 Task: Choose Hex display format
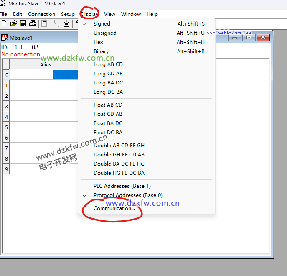point(147,42)
